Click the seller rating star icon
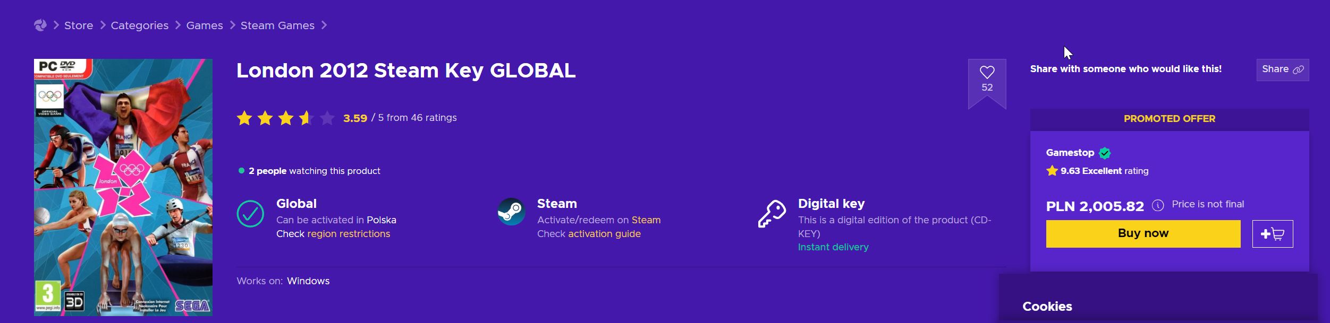1330x323 pixels. [x=1052, y=171]
